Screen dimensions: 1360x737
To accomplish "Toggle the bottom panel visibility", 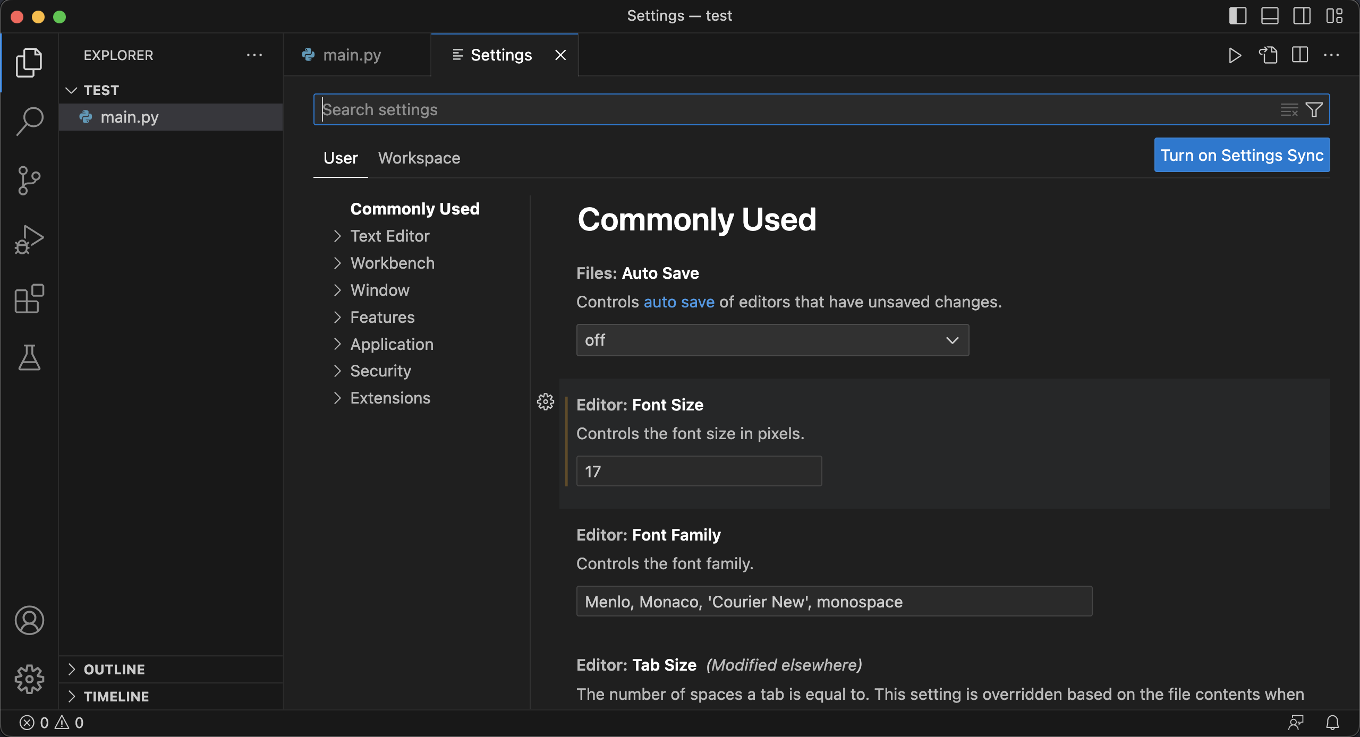I will click(1270, 16).
